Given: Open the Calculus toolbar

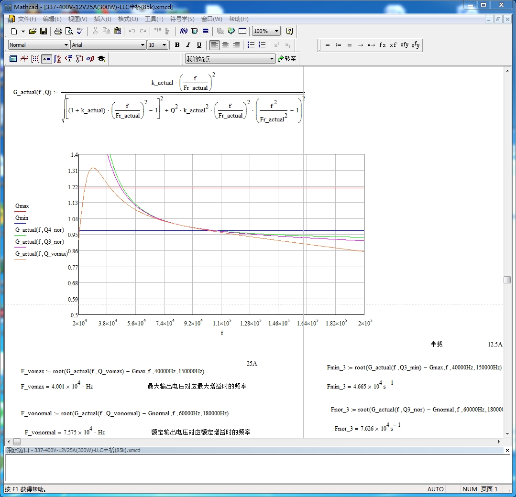Looking at the screenshot, I should (x=57, y=59).
